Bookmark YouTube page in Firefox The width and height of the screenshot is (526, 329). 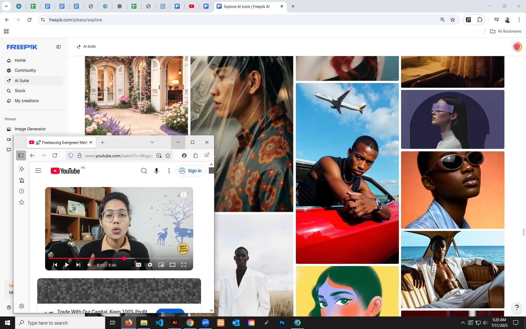[168, 155]
